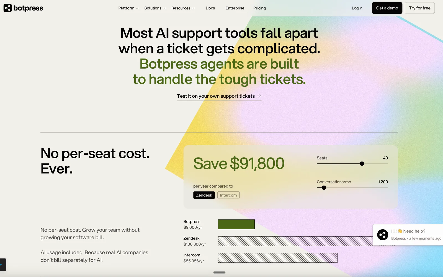Click the hatched Zendesk cost bar
This screenshot has width=443, height=277.
[295, 241]
